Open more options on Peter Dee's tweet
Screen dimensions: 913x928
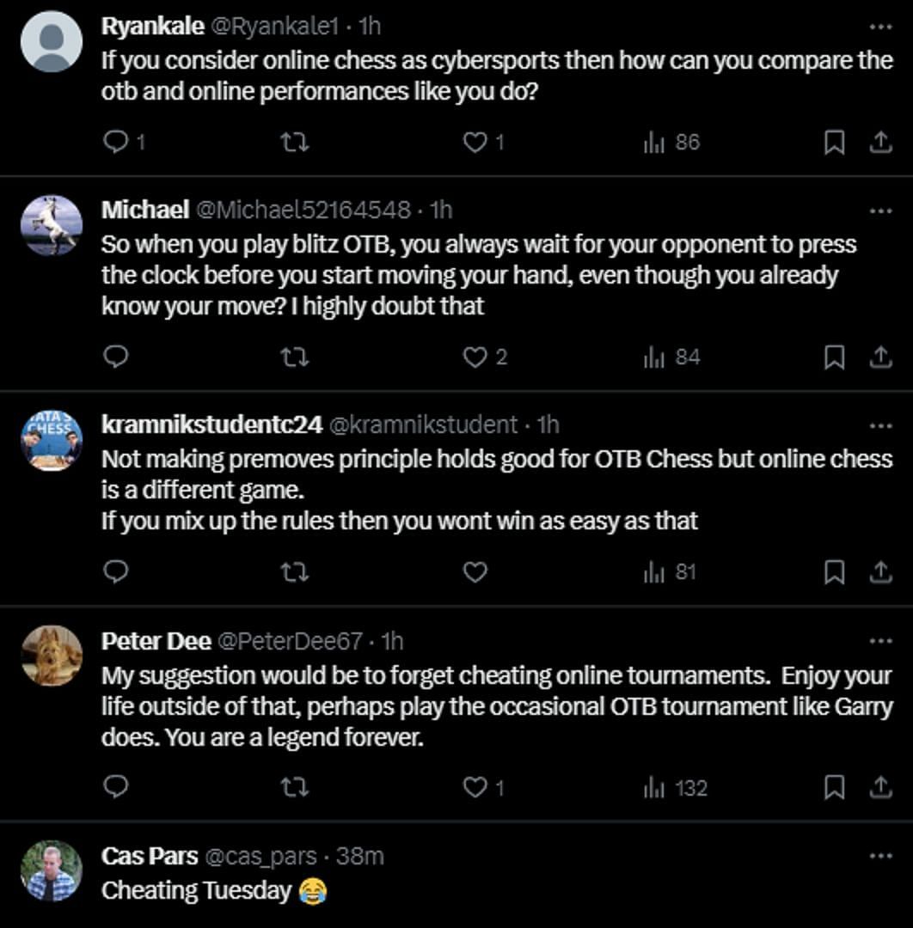(880, 641)
